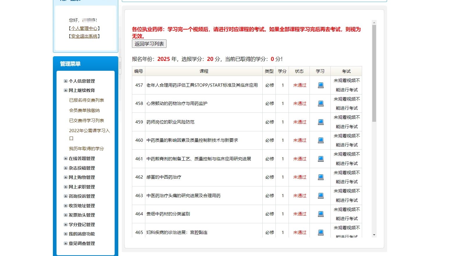Image resolution: width=458 pixels, height=256 pixels.
Task: Open study video icon for course 458
Action: 321,104
